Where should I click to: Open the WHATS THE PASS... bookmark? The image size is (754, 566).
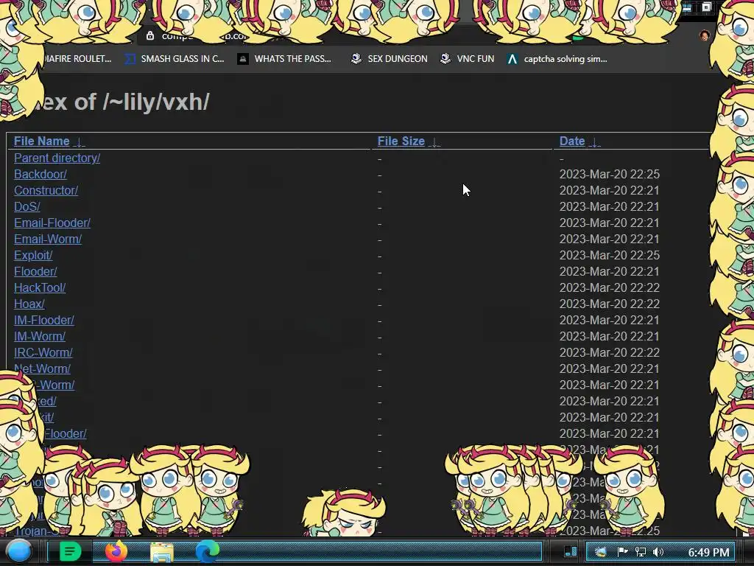pyautogui.click(x=285, y=59)
